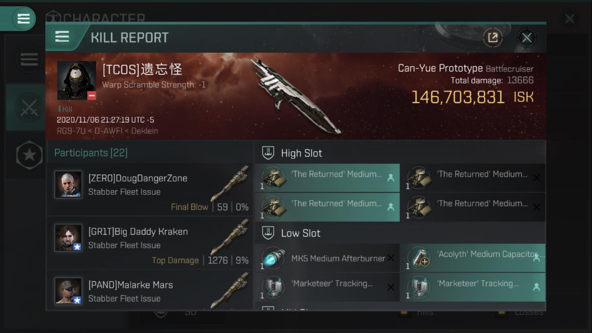Open the Kill Report hamburger menu
This screenshot has width=592, height=333.
pos(62,37)
